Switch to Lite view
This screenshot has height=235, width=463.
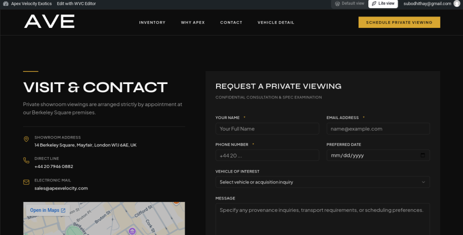383,4
